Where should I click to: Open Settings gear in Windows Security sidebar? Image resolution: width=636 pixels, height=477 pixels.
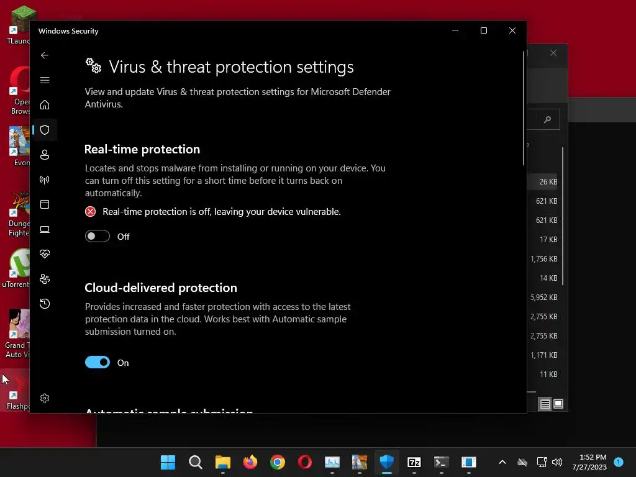pyautogui.click(x=45, y=398)
